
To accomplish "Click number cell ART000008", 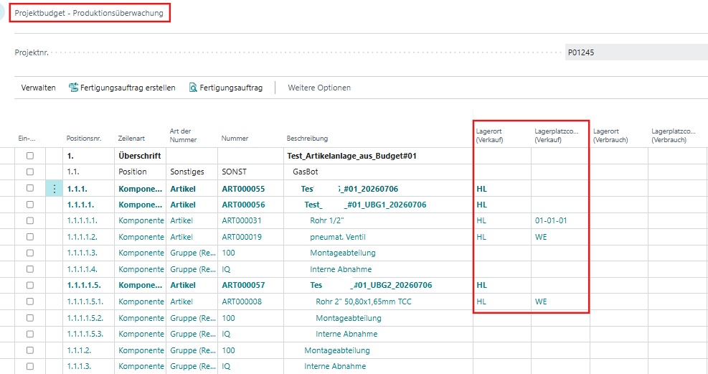I will pyautogui.click(x=242, y=301).
